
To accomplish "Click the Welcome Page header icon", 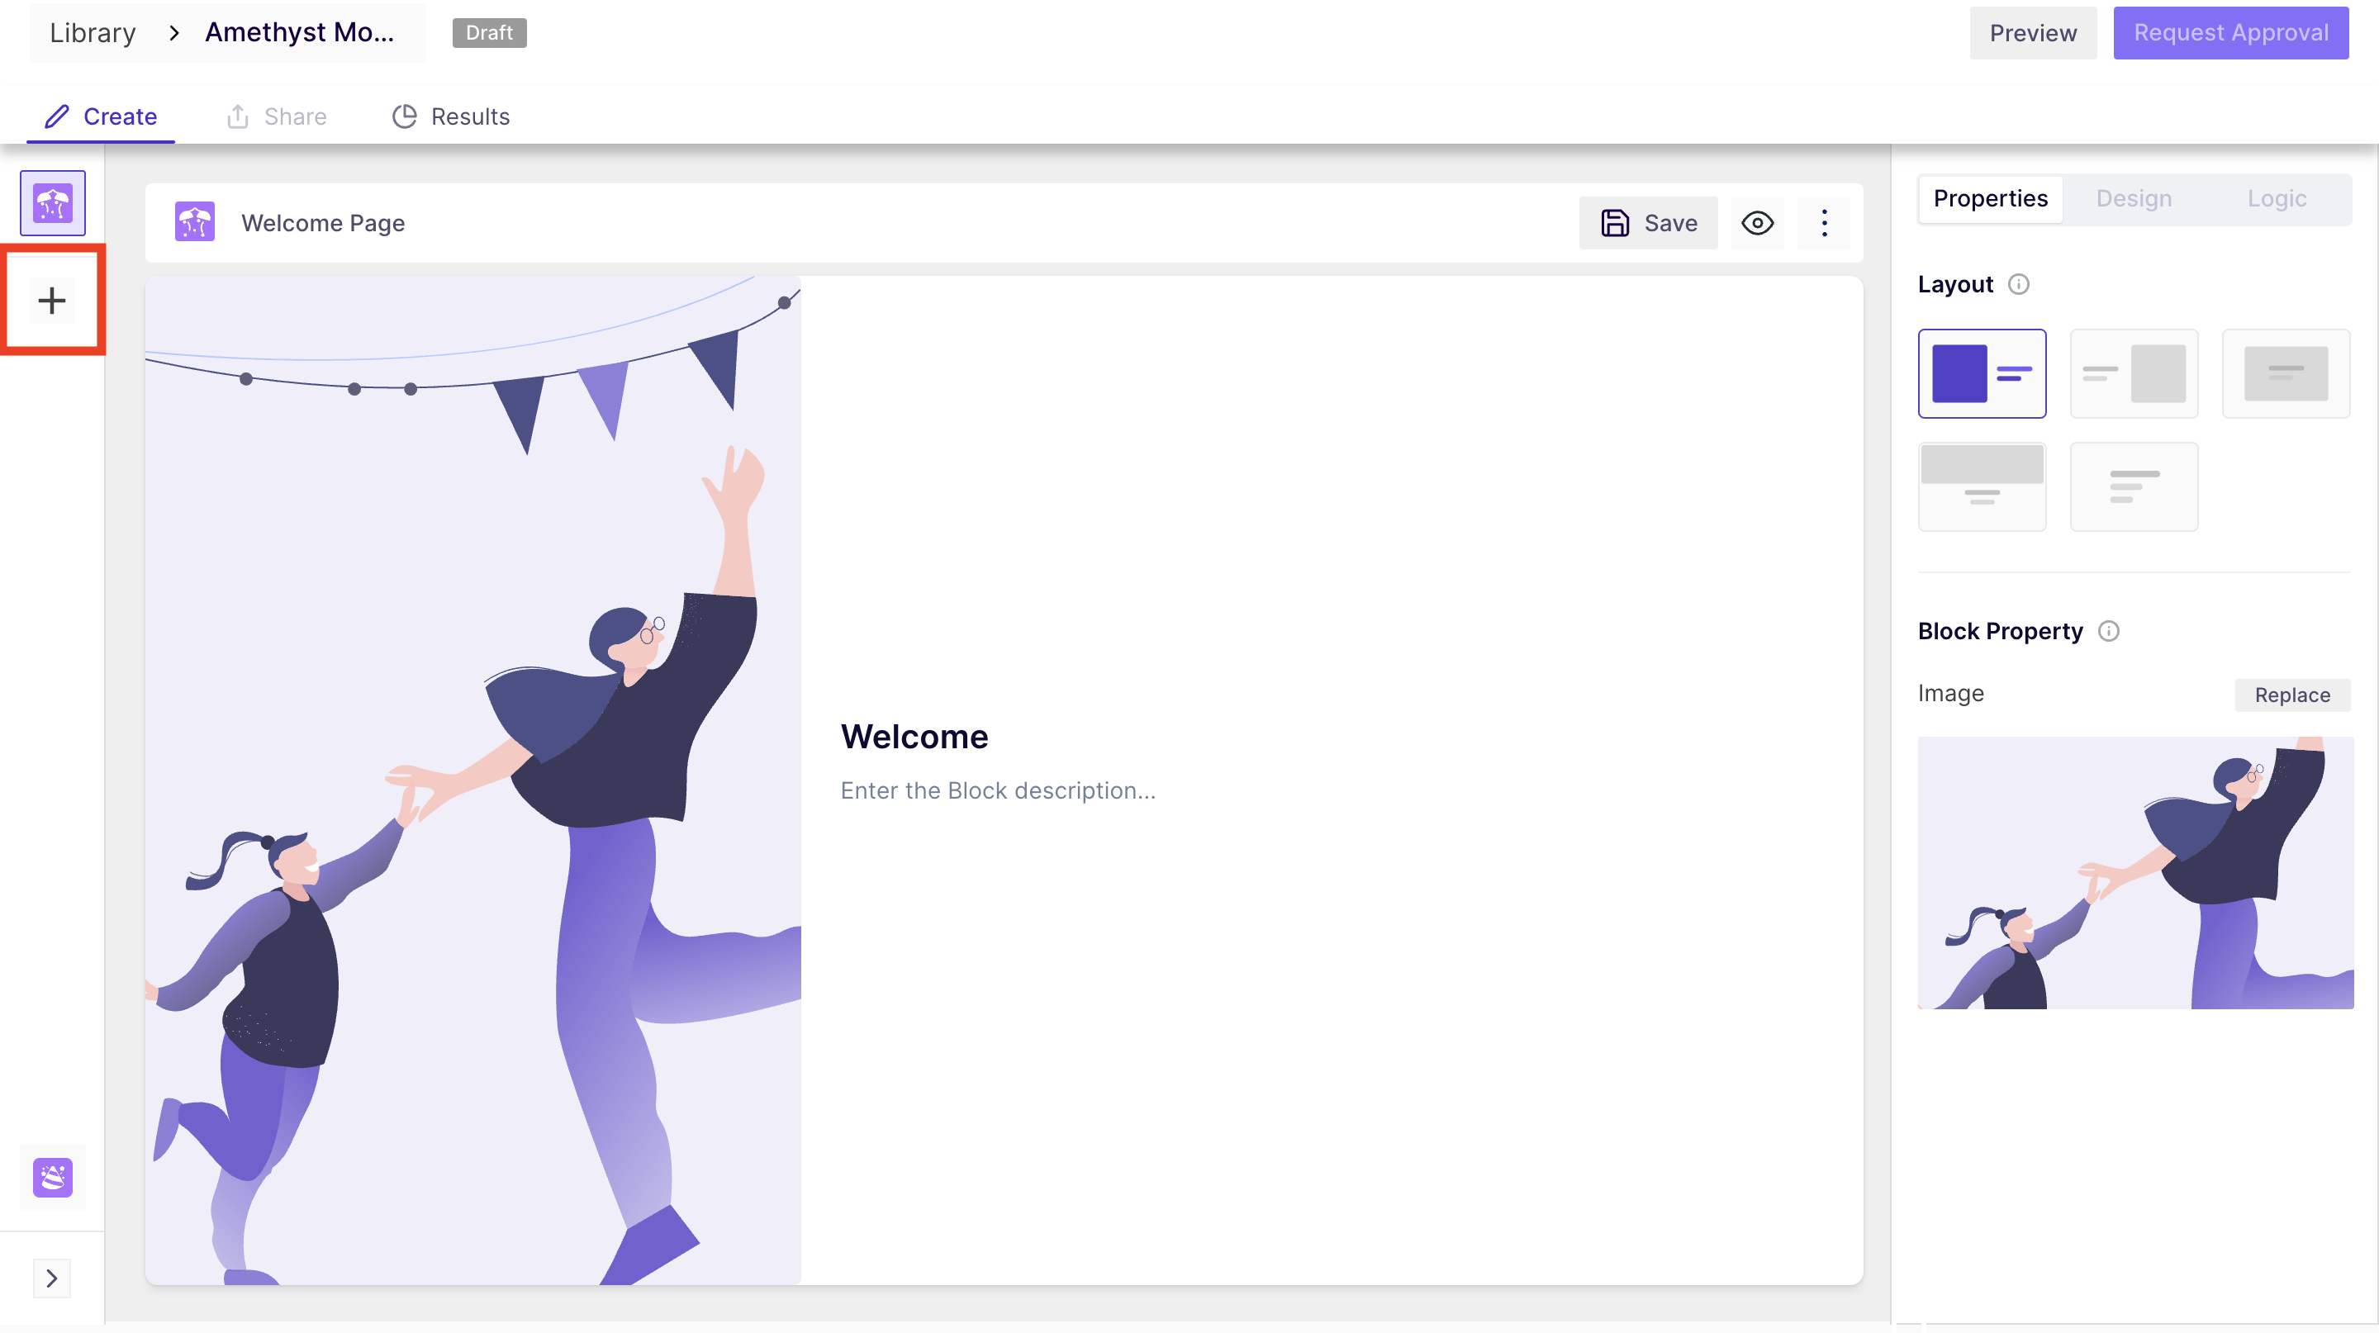I will pyautogui.click(x=195, y=222).
